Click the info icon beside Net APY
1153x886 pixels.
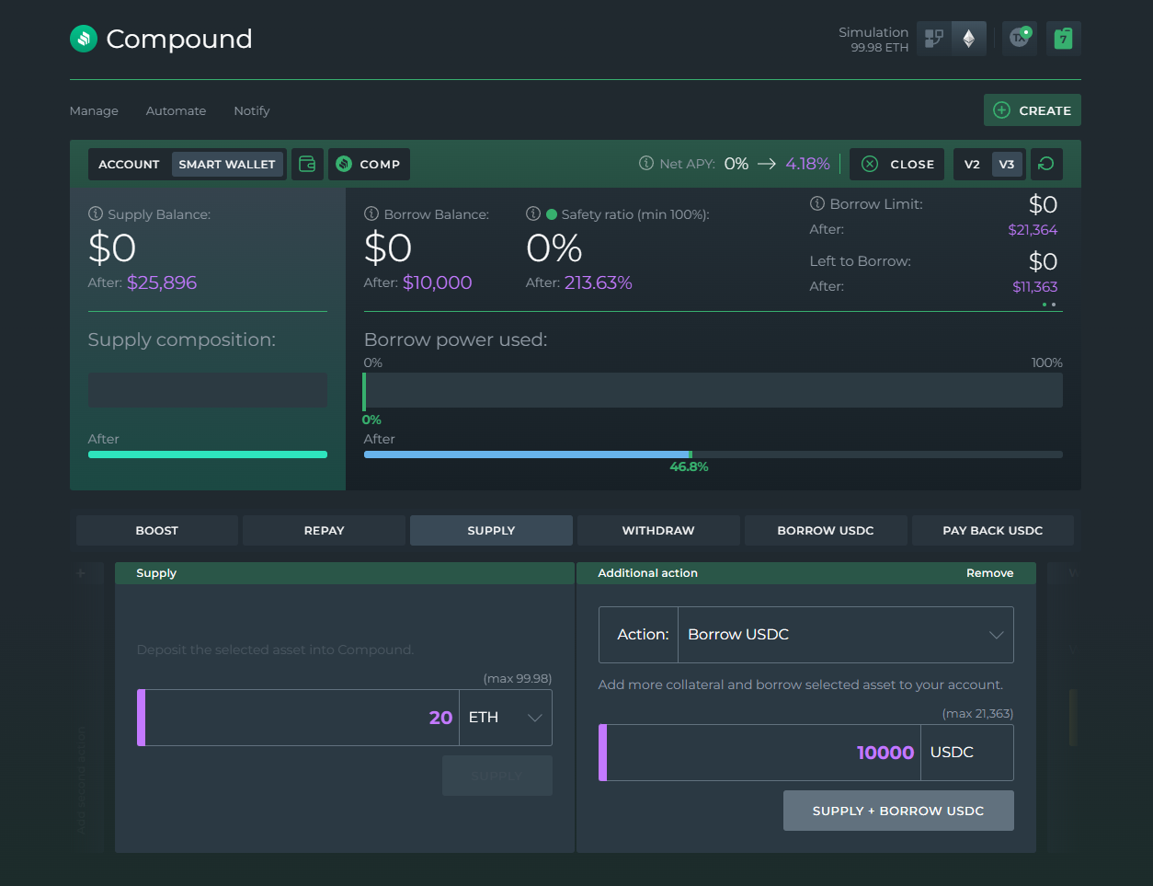[646, 164]
